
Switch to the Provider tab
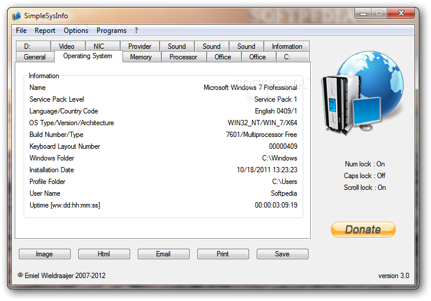coord(140,46)
